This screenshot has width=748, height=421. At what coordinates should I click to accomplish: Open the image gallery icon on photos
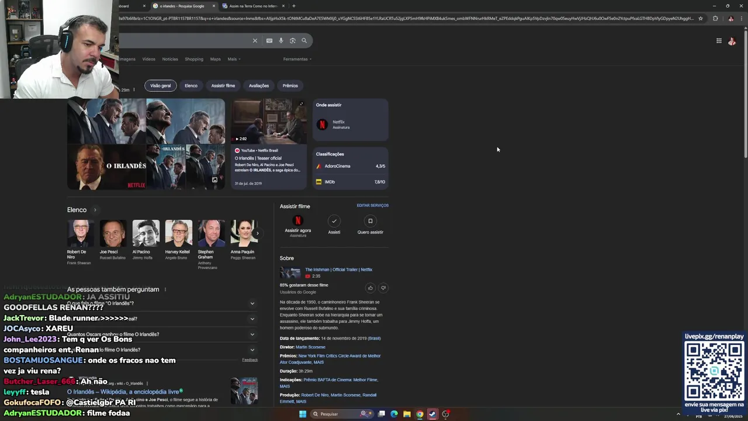(x=214, y=180)
